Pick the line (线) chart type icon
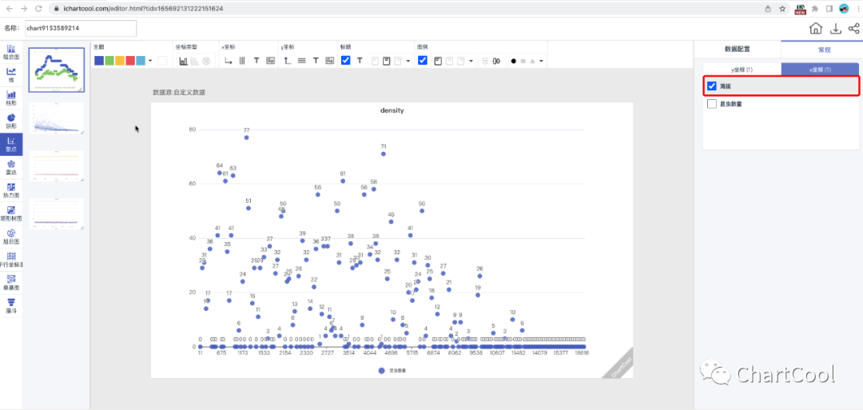Viewport: 863px width, 410px height. click(11, 74)
